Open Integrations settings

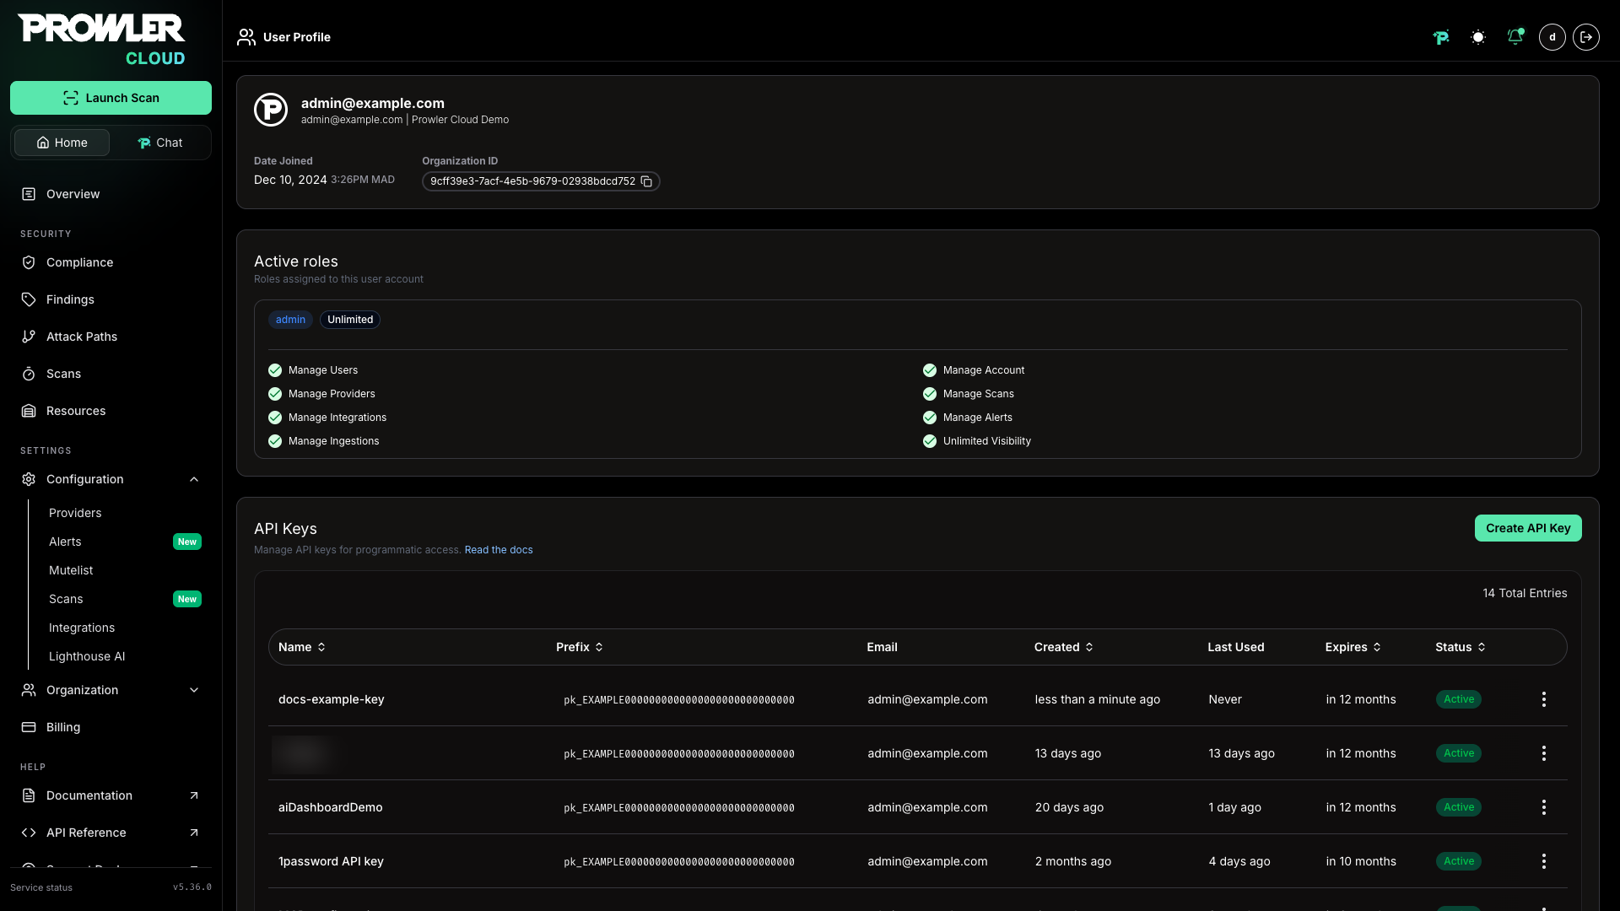[82, 628]
